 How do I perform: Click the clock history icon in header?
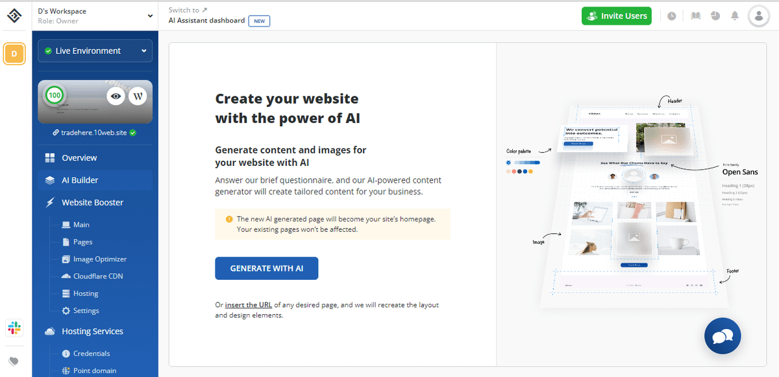672,16
